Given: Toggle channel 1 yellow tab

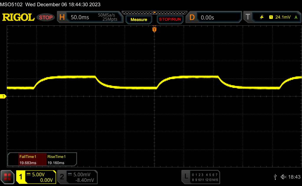Looking at the screenshot, I should click(x=21, y=177).
